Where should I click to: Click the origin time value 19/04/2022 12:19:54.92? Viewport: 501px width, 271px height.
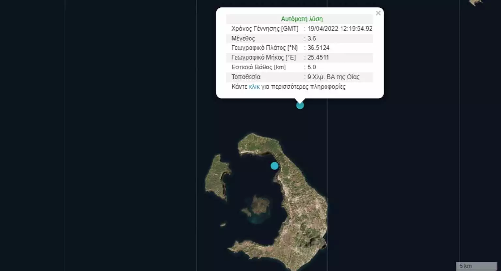[x=340, y=29]
